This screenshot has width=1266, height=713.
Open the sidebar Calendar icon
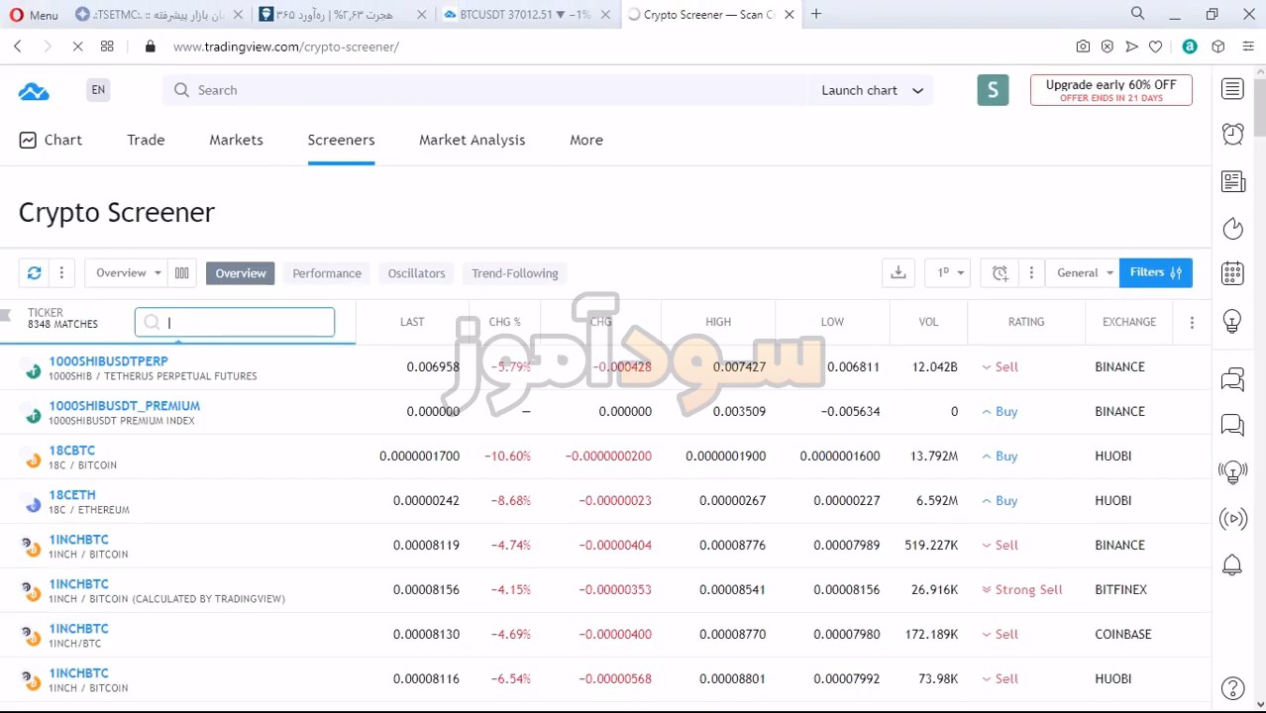tap(1232, 273)
